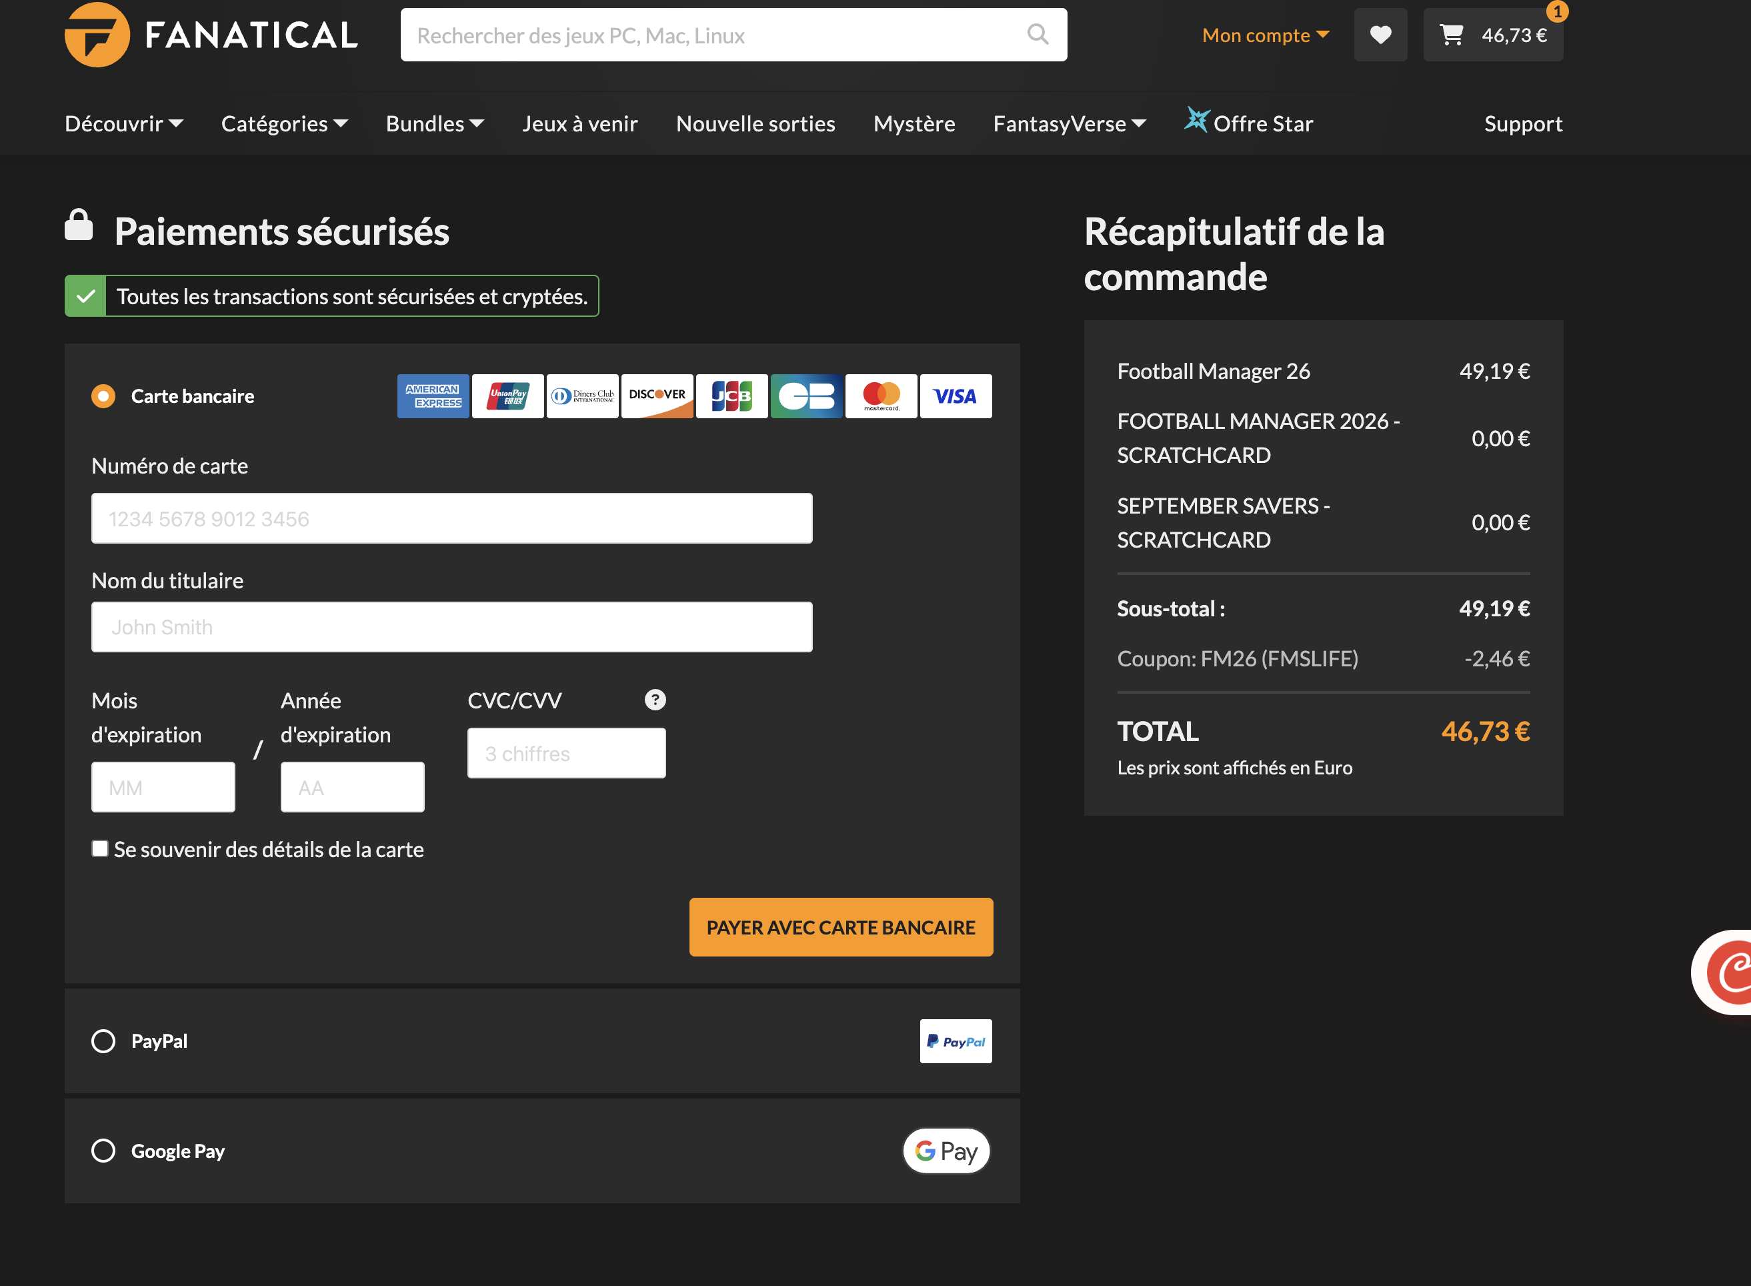Click the Visa card logo
Viewport: 1751px width, 1286px height.
pyautogui.click(x=955, y=396)
